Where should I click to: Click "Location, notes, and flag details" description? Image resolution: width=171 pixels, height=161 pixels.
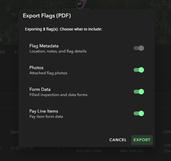coord(58,51)
